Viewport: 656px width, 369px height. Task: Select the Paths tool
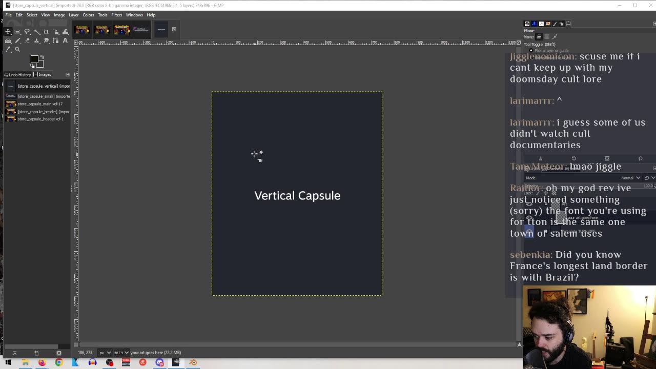[56, 41]
